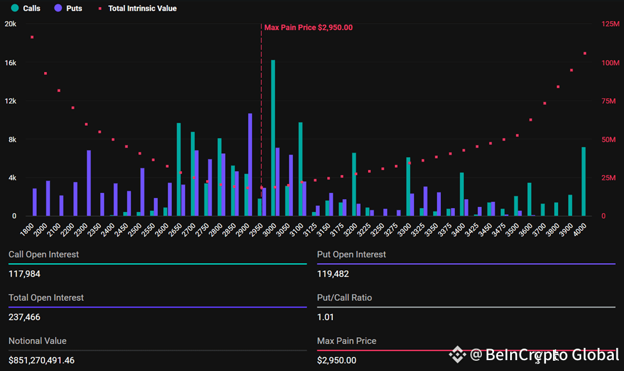Click the x-axis label 3000
624x371 pixels.
(270, 230)
